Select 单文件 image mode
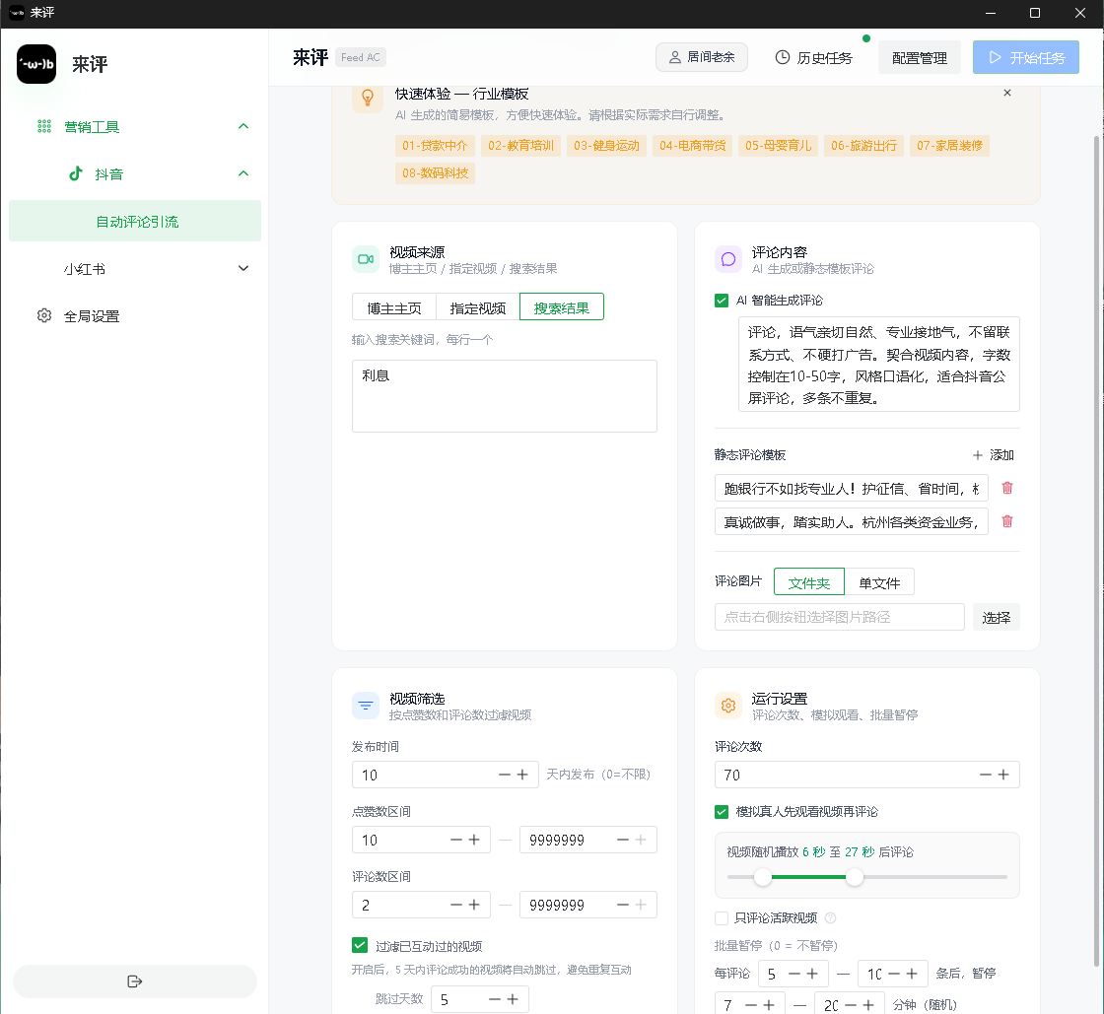The height and width of the screenshot is (1014, 1104). click(879, 582)
